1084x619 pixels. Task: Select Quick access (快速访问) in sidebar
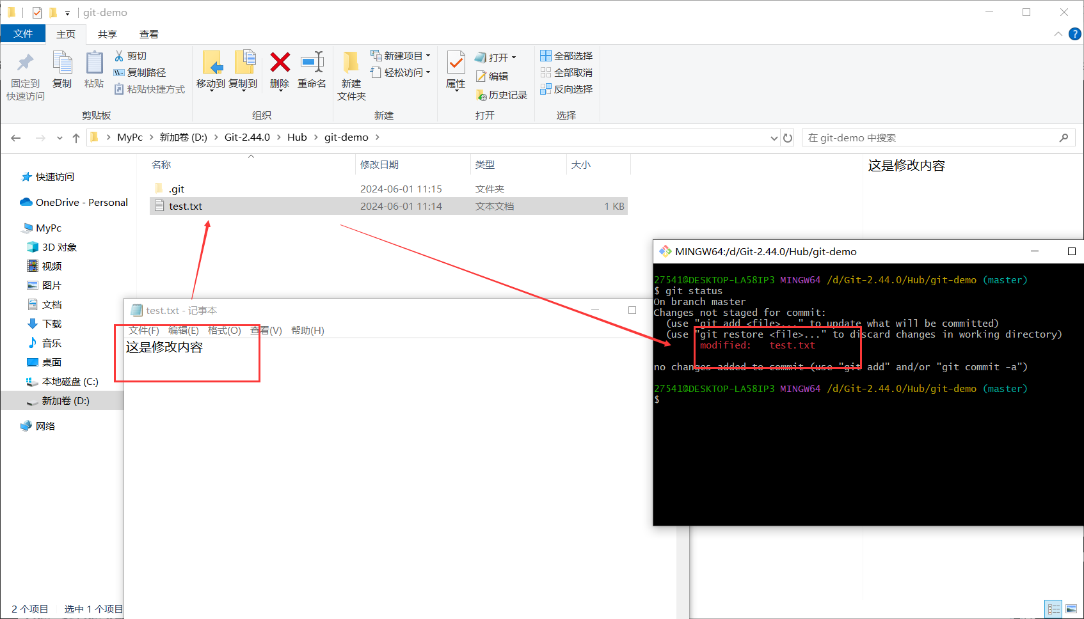48,176
